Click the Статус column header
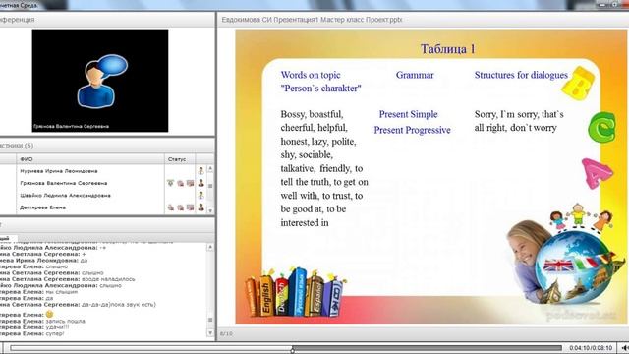Image resolution: width=629 pixels, height=354 pixels. click(180, 159)
